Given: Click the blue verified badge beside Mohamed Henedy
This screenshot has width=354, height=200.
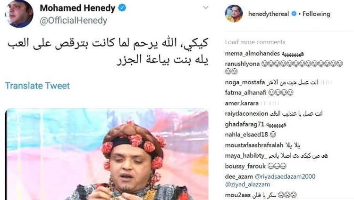Looking at the screenshot, I should 122,8.
